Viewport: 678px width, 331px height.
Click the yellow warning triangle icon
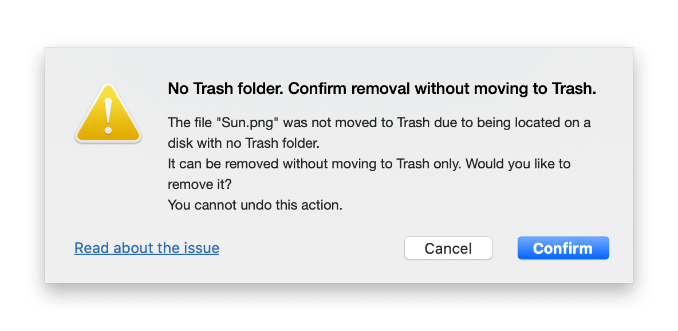tap(108, 113)
